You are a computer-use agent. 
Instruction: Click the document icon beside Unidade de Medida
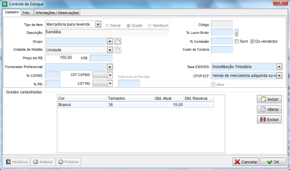coord(118,50)
